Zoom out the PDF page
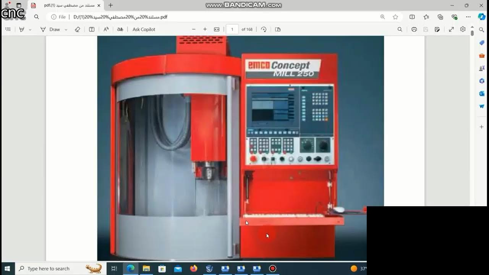 [x=194, y=29]
